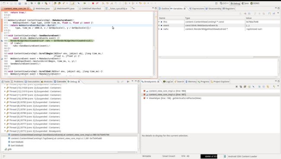Select the Debug perspective button
The image size is (281, 159).
click(x=235, y=3)
